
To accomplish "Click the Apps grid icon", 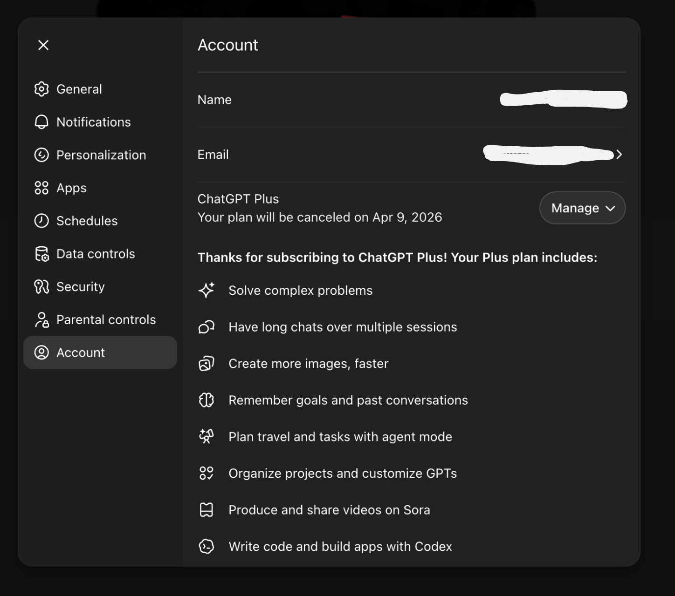I will point(41,188).
